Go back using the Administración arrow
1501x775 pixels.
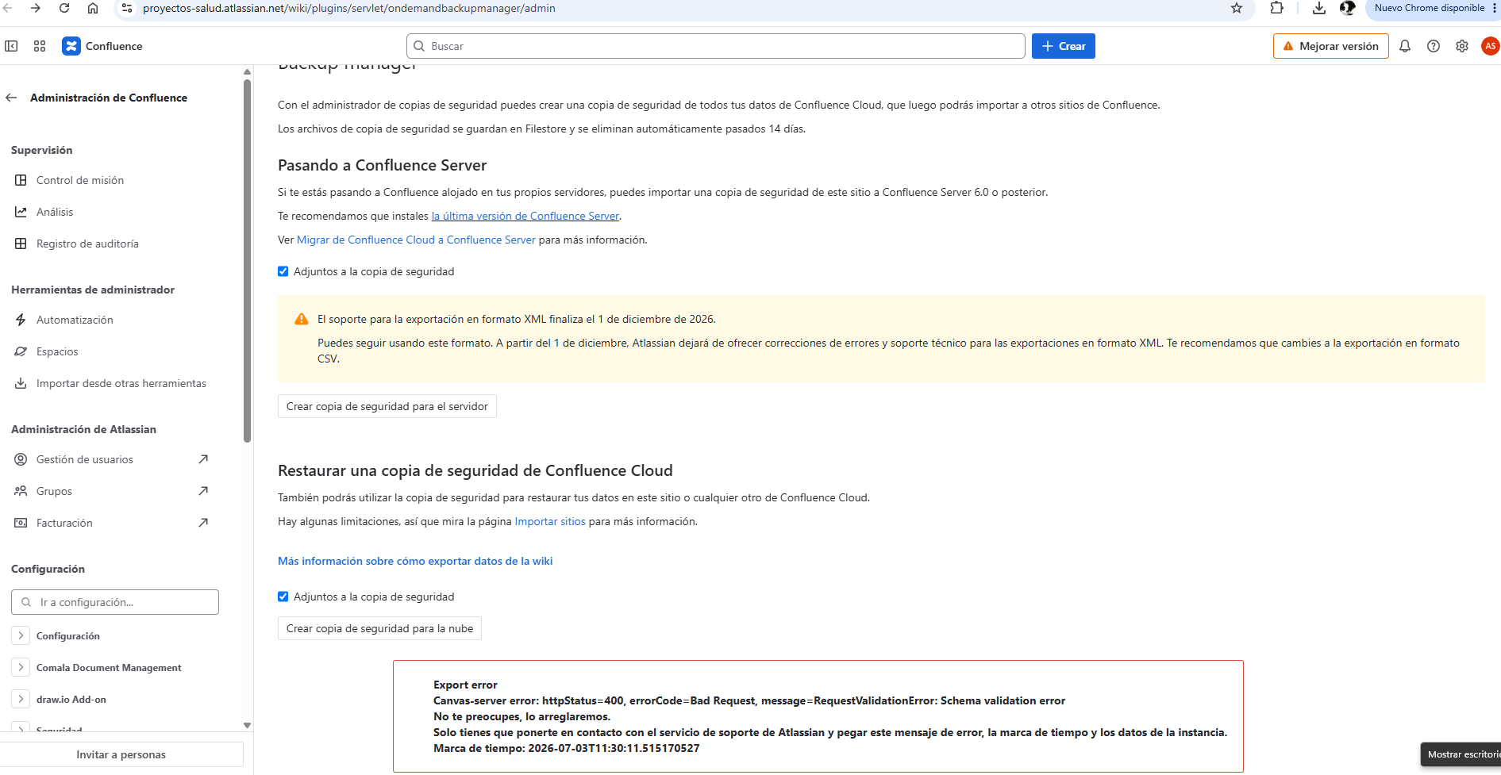(11, 98)
